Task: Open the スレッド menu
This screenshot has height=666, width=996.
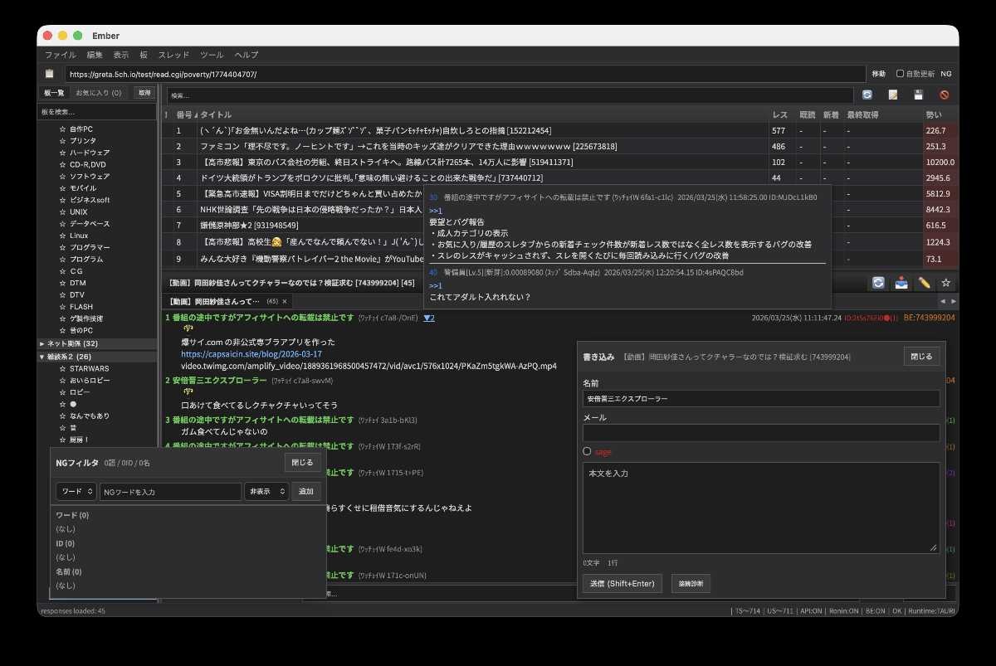Action: (x=173, y=55)
